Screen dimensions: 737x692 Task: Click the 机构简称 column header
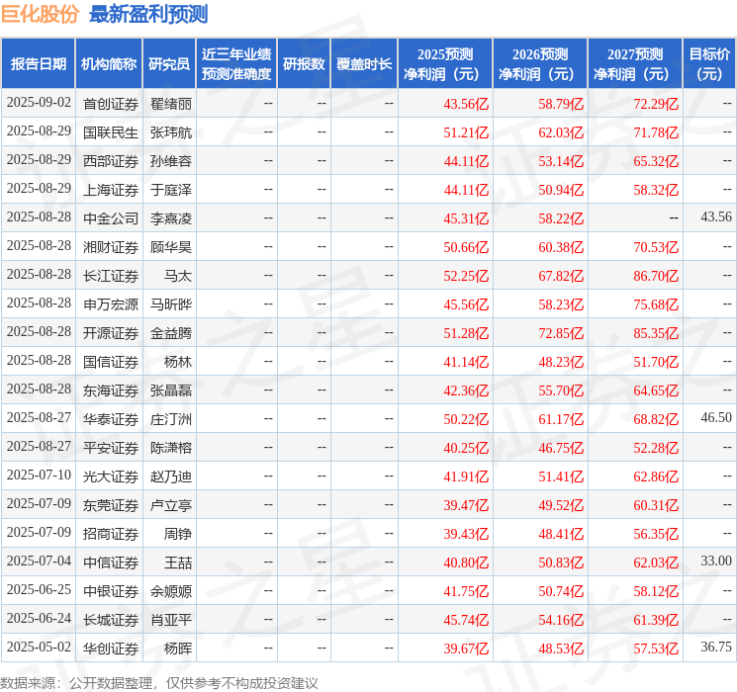pos(109,64)
